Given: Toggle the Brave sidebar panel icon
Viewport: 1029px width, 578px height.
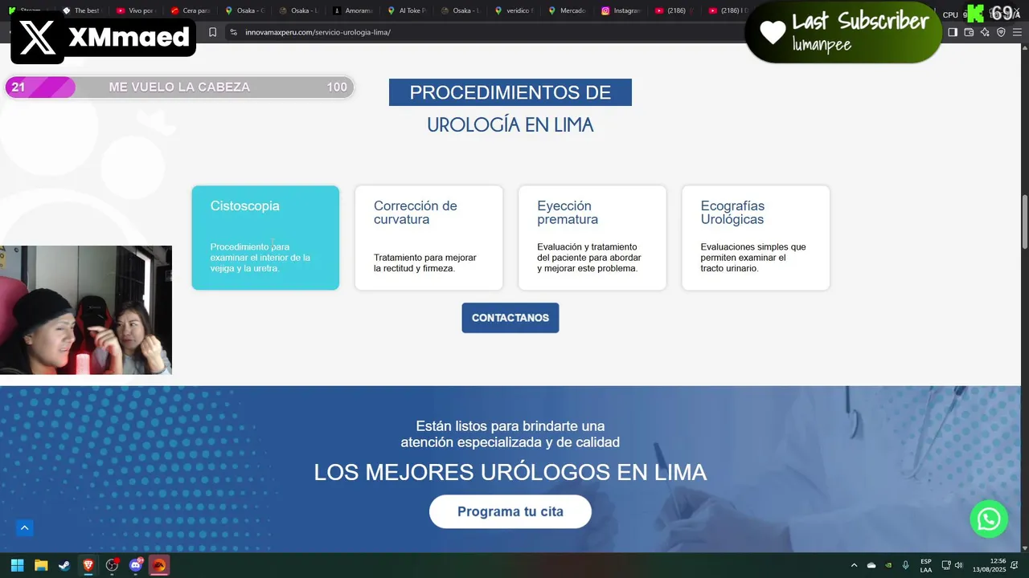Looking at the screenshot, I should tap(953, 32).
